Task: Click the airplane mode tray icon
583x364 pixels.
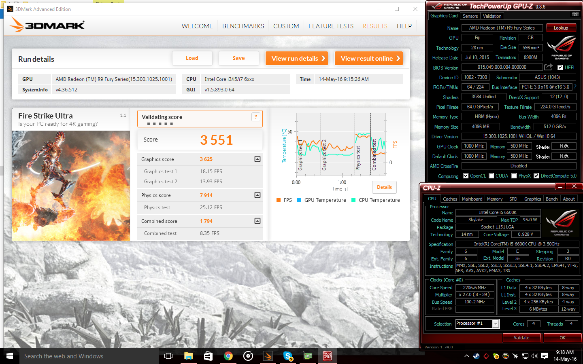Action: tap(515, 356)
